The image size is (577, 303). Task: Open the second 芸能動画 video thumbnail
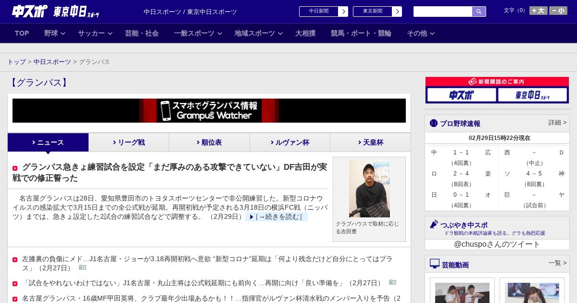pos(532,292)
